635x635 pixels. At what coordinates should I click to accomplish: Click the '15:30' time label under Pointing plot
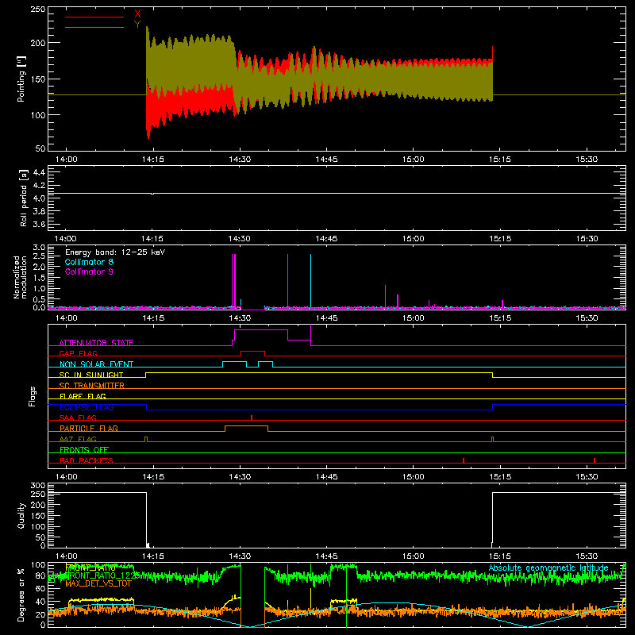tap(587, 160)
